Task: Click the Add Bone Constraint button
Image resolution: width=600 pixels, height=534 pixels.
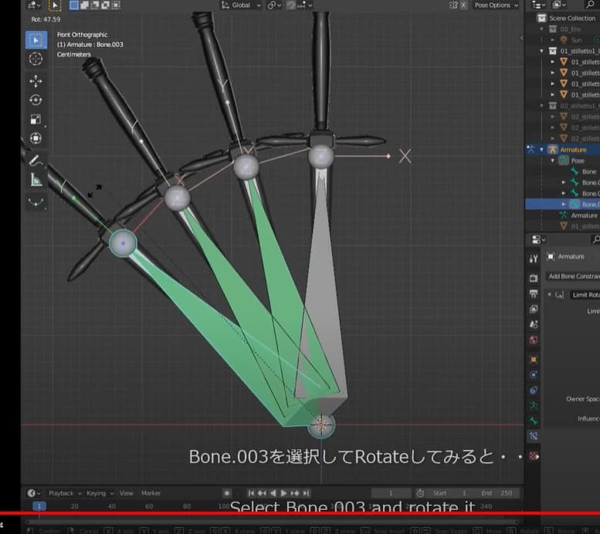Action: point(573,276)
